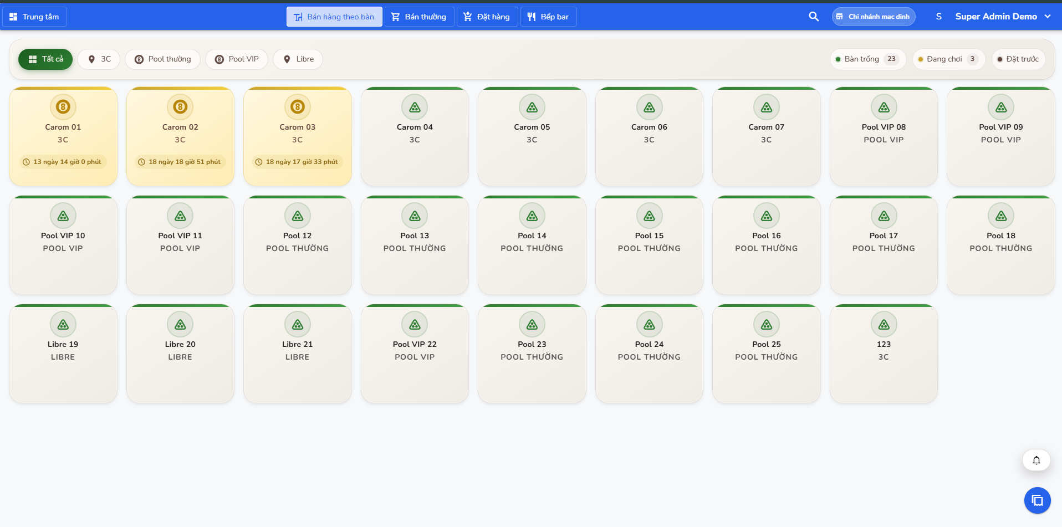This screenshot has height=527, width=1062.
Task: Open the Chi nhánh mac dinh branch selector
Action: coord(874,17)
